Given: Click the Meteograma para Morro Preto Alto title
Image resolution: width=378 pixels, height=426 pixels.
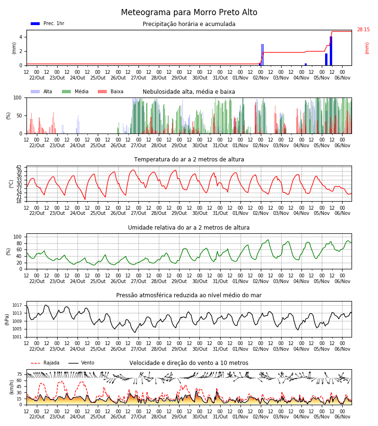Looking at the screenshot, I should (x=189, y=12).
